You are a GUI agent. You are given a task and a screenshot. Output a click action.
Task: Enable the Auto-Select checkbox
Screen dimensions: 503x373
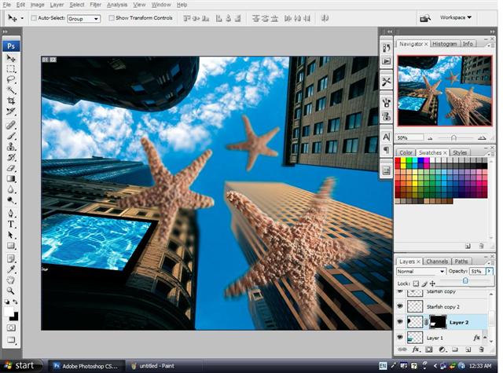[33, 18]
